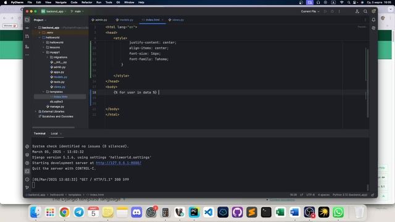
Task: Open Code With Me icon
Action: (x=357, y=11)
